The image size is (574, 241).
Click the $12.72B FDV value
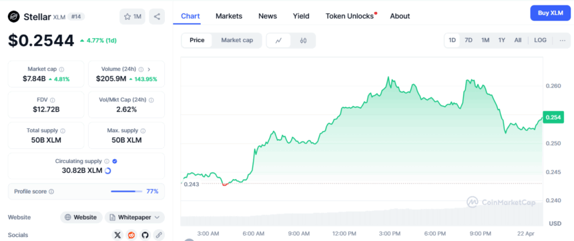(x=46, y=109)
